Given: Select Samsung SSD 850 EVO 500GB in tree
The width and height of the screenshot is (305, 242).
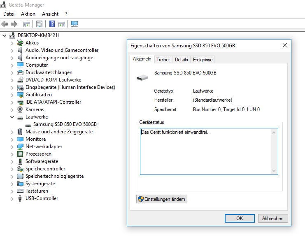Looking at the screenshot, I should 65,124.
